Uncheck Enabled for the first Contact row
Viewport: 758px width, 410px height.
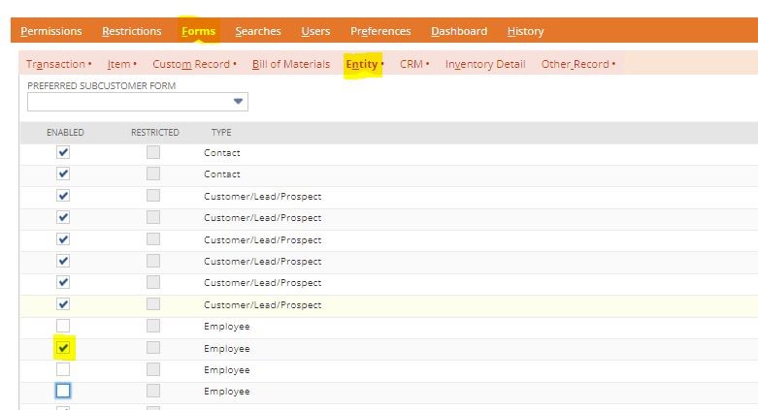click(x=63, y=152)
